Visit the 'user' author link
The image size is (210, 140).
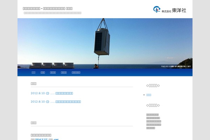pos(56,139)
